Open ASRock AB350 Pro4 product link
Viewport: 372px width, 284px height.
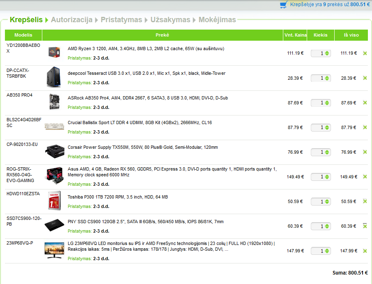click(x=148, y=98)
